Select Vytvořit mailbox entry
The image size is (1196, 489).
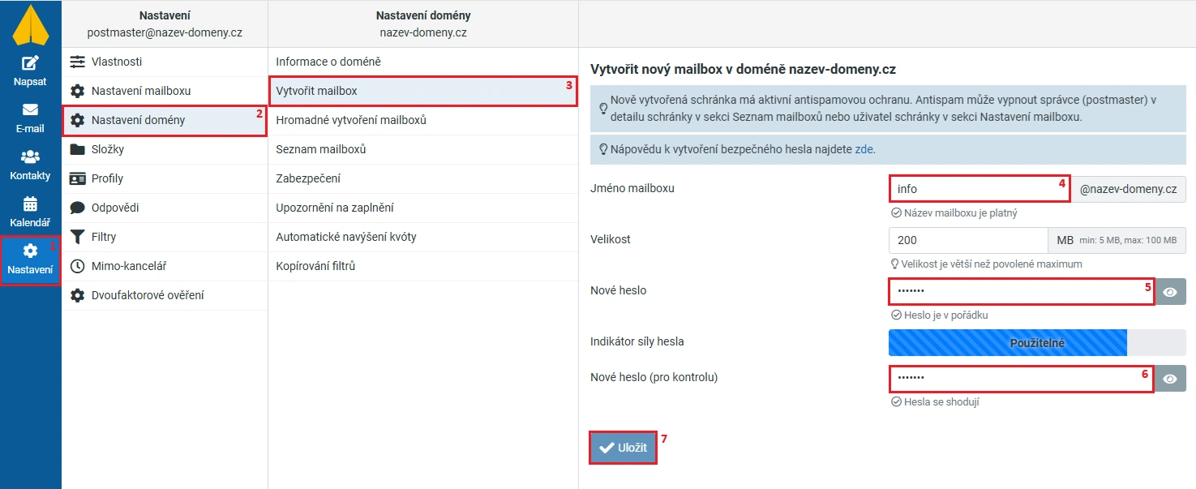coord(316,91)
